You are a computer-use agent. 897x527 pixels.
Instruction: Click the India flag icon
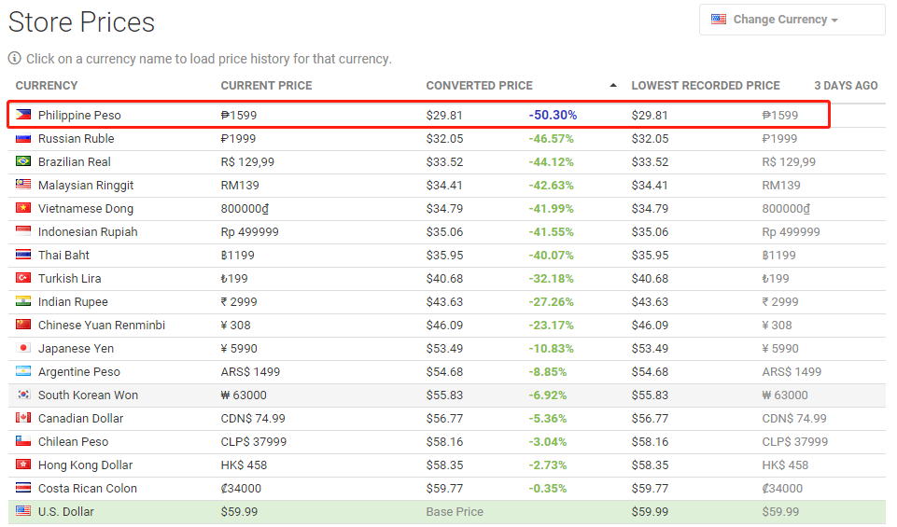(x=23, y=300)
